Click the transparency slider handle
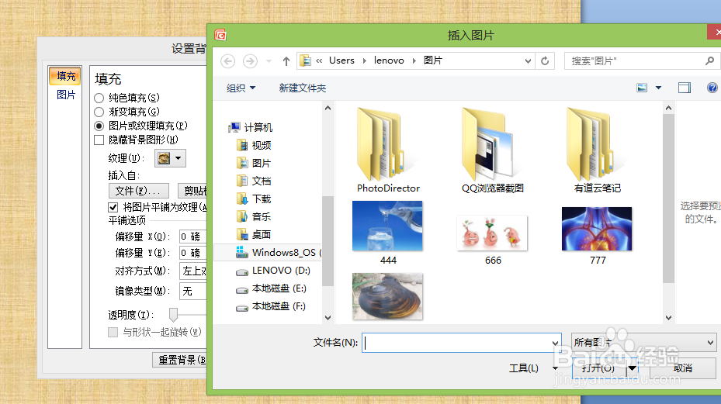 [173, 315]
